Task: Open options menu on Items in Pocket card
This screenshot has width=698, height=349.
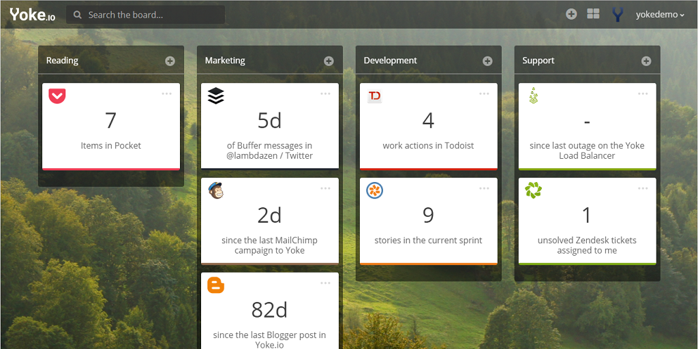Action: point(167,94)
